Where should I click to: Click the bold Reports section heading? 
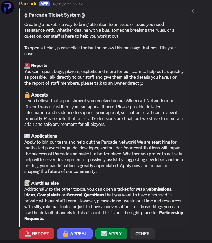(x=39, y=65)
